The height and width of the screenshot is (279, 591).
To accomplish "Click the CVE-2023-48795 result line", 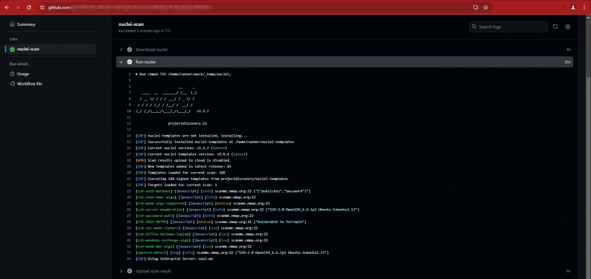I will point(220,221).
